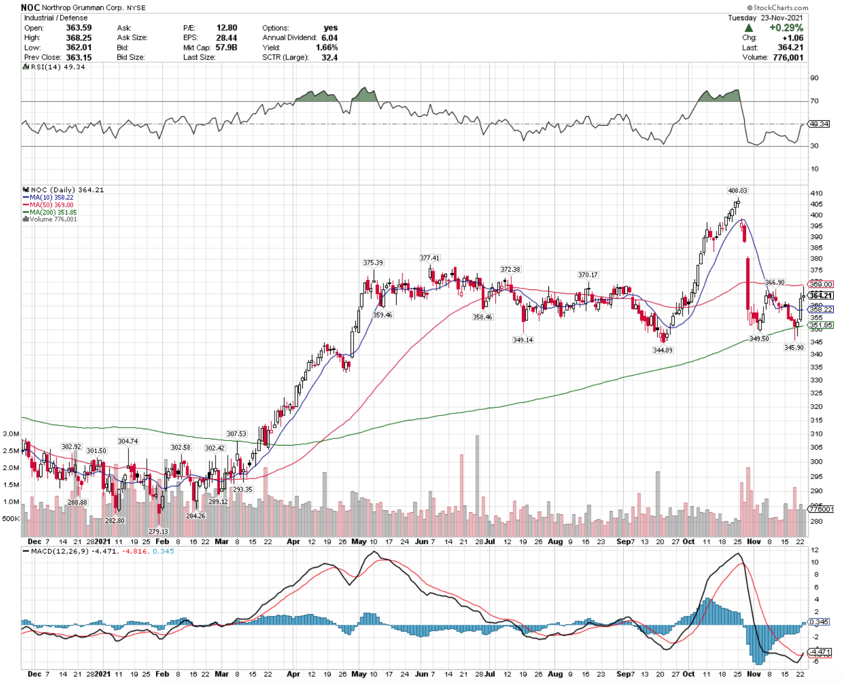Click the RSI axis value tag 49.34
Image resolution: width=843 pixels, height=683 pixels.
click(819, 124)
